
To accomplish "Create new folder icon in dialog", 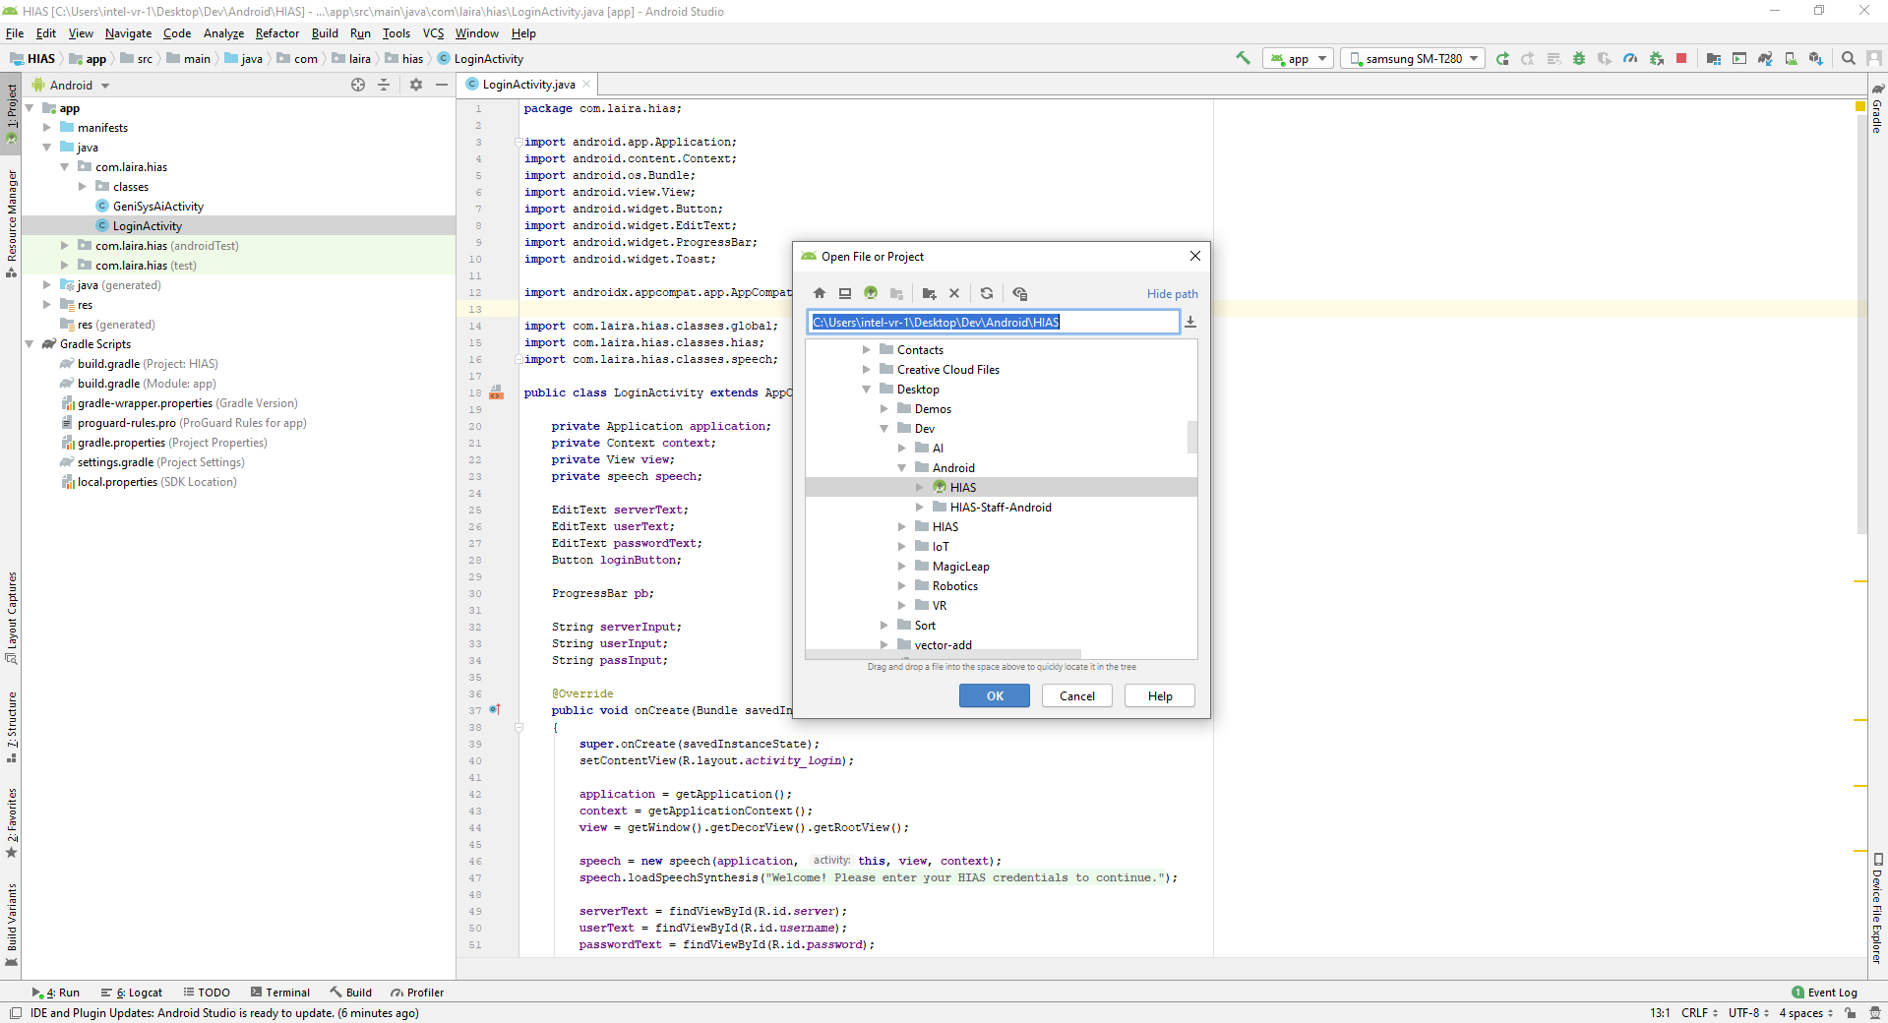I will pyautogui.click(x=929, y=293).
